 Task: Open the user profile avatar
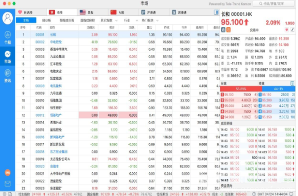coord(7,18)
